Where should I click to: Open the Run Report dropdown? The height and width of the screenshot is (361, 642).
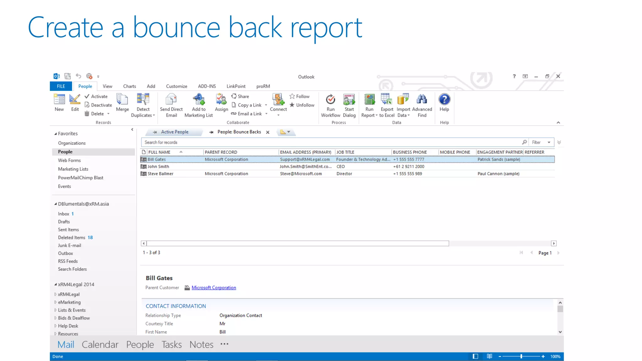pyautogui.click(x=376, y=115)
